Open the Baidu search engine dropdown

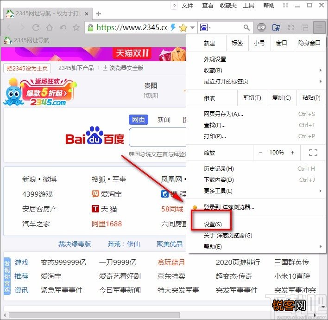(x=205, y=27)
